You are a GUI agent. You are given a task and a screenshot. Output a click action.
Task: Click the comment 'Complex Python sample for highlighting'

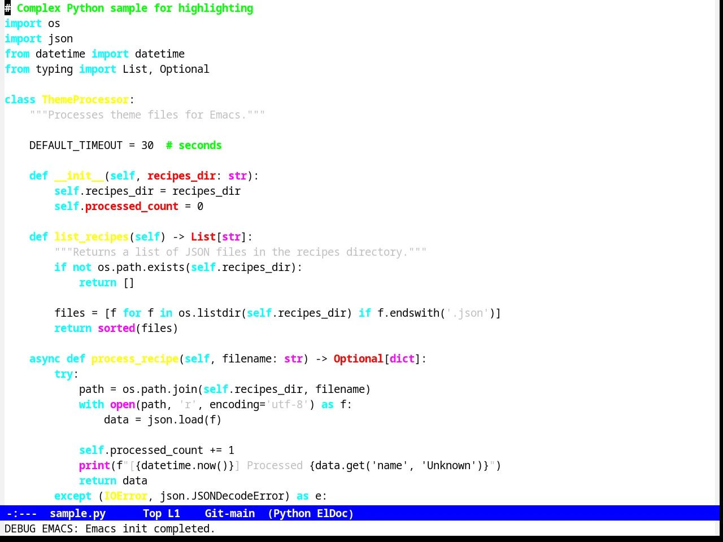click(x=135, y=8)
